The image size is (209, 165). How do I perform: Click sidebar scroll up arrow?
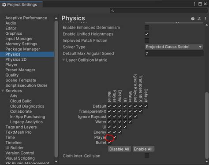pyautogui.click(x=56, y=18)
